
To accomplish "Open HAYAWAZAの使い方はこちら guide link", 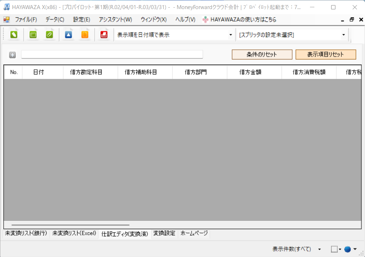I will tap(240, 20).
